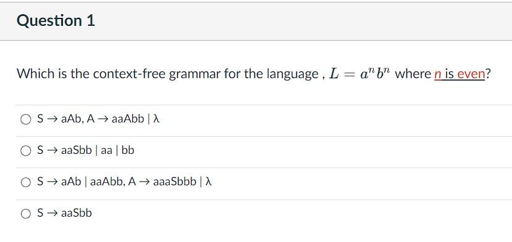Choose the S → aaSbb | aa | bb radio option
The image size is (512, 242).
pyautogui.click(x=25, y=151)
